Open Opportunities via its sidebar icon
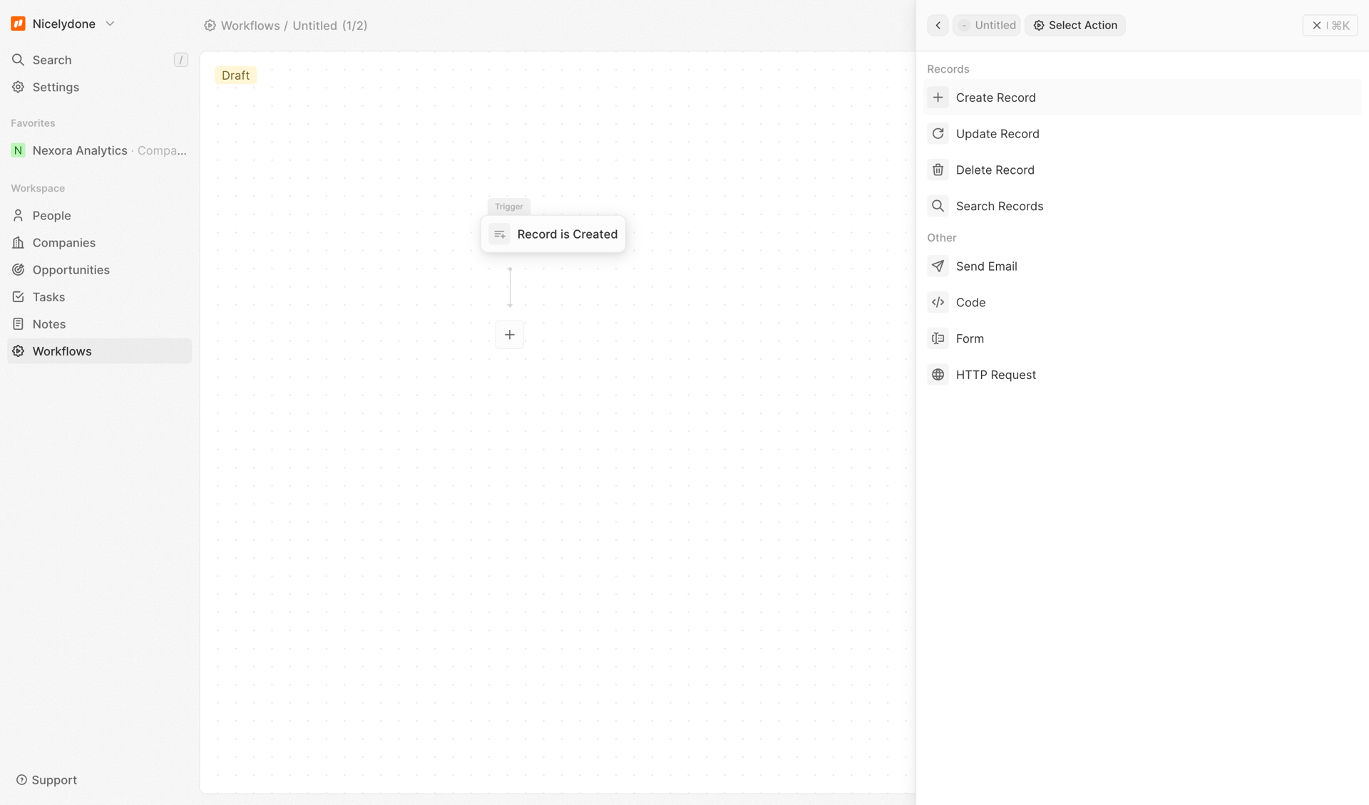1369x805 pixels. coord(18,269)
